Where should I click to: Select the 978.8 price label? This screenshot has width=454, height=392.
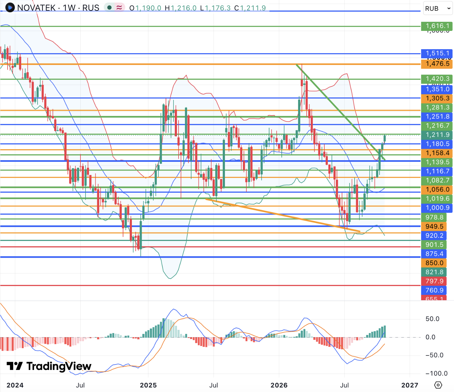tap(434, 217)
